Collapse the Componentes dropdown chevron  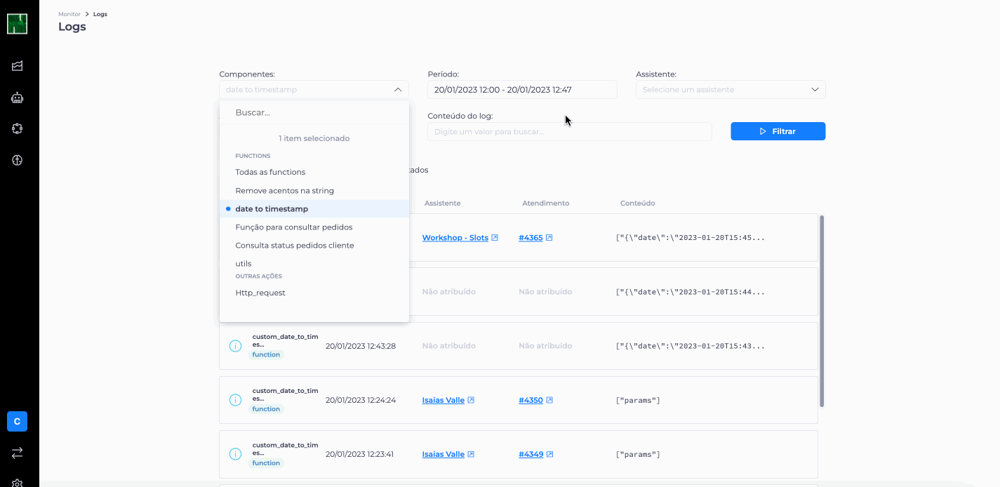click(397, 90)
